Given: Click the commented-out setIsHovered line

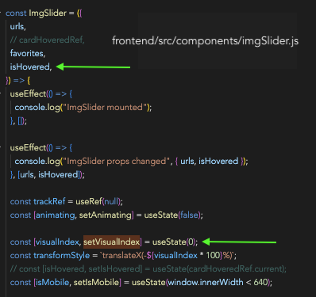Looking at the screenshot, I should tap(148, 269).
